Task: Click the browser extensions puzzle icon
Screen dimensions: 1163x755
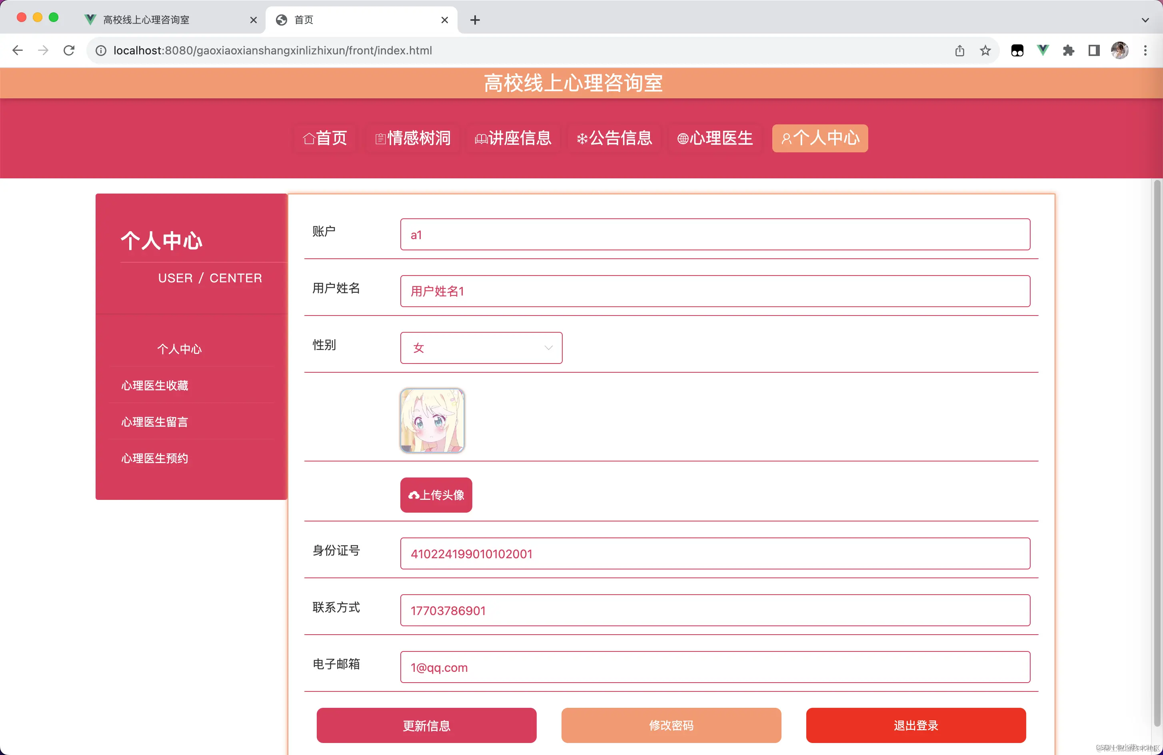Action: [1069, 50]
